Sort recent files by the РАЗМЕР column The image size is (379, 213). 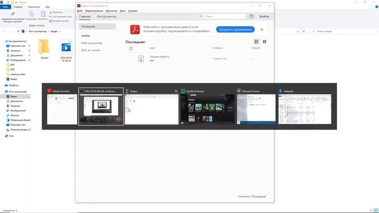[256, 48]
